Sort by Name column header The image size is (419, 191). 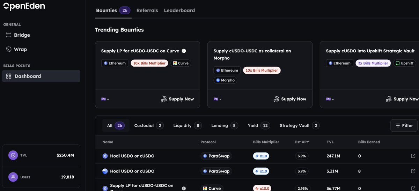[x=108, y=142]
